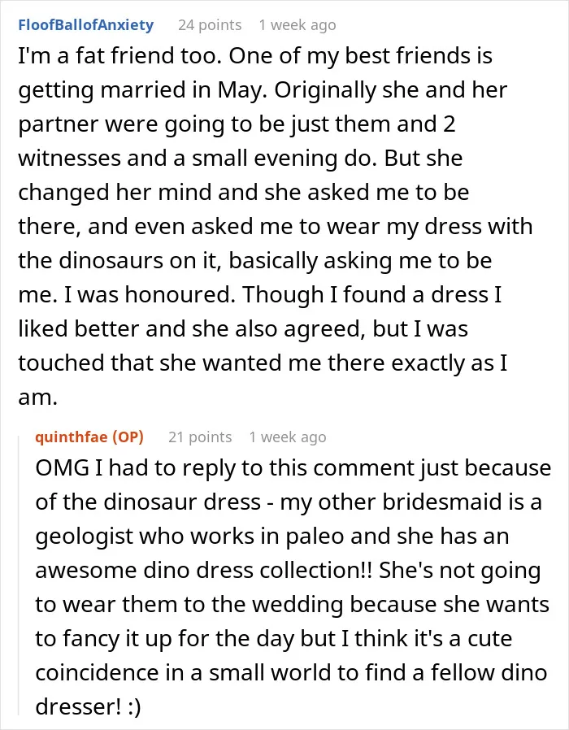Open the top comment's 1 week ago timestamp
Viewport: 569px width, 730px height.
coord(297,24)
